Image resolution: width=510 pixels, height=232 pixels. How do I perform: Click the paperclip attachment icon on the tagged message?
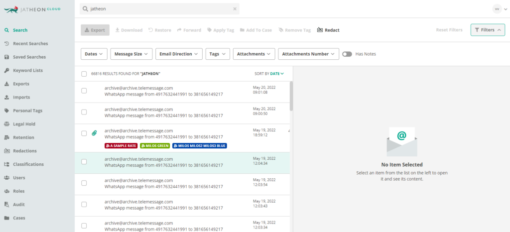[94, 133]
